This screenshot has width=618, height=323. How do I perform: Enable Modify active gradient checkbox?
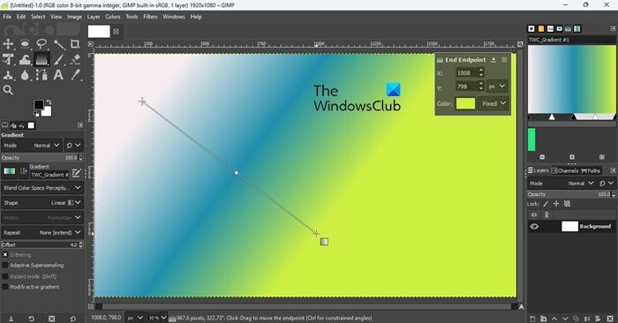coord(5,287)
